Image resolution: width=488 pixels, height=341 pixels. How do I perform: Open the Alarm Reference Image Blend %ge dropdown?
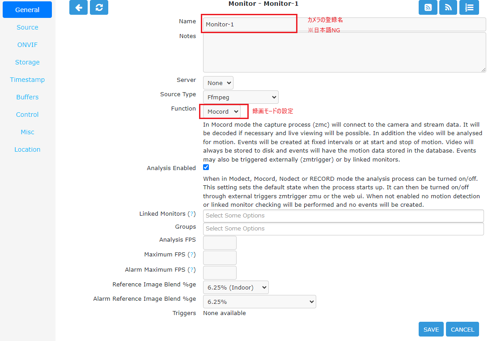[x=259, y=302]
